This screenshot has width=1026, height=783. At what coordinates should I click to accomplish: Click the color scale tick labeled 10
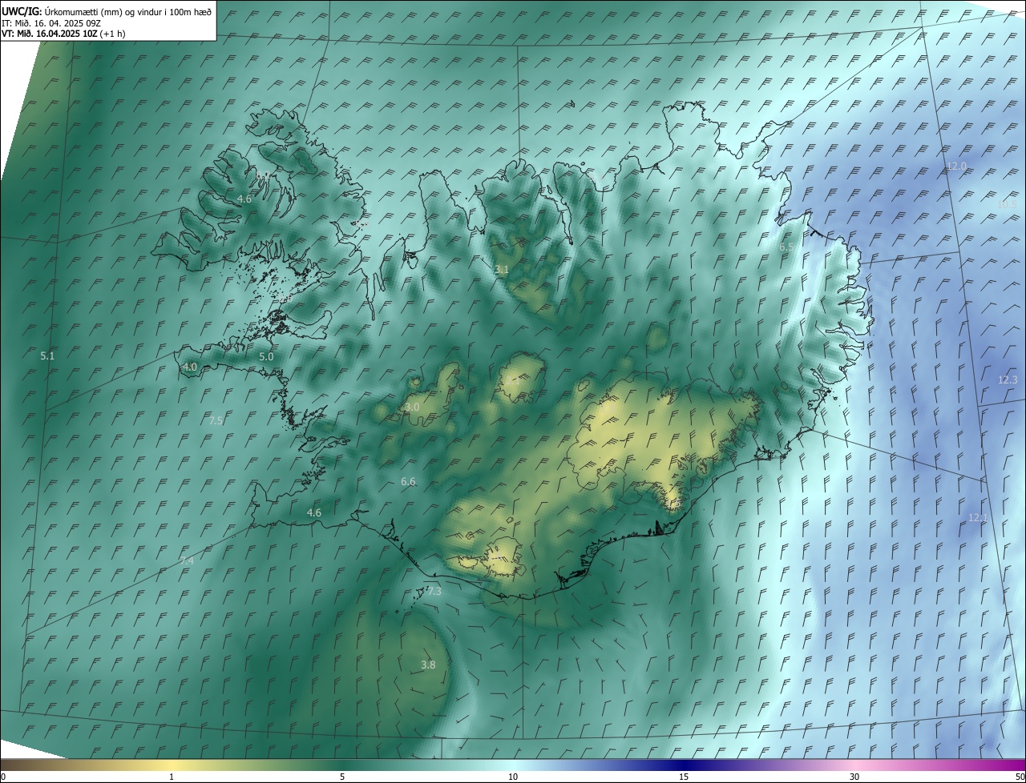tap(513, 777)
